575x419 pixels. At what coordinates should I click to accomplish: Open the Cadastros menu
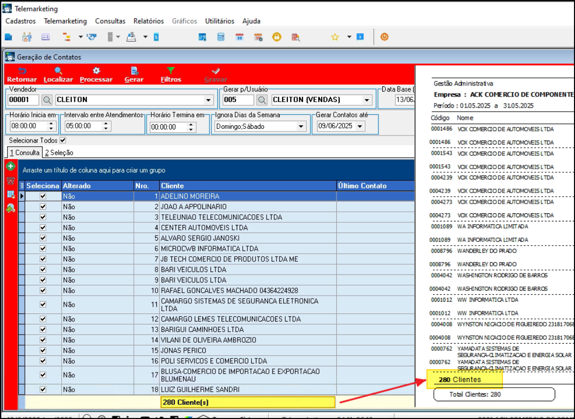[21, 21]
